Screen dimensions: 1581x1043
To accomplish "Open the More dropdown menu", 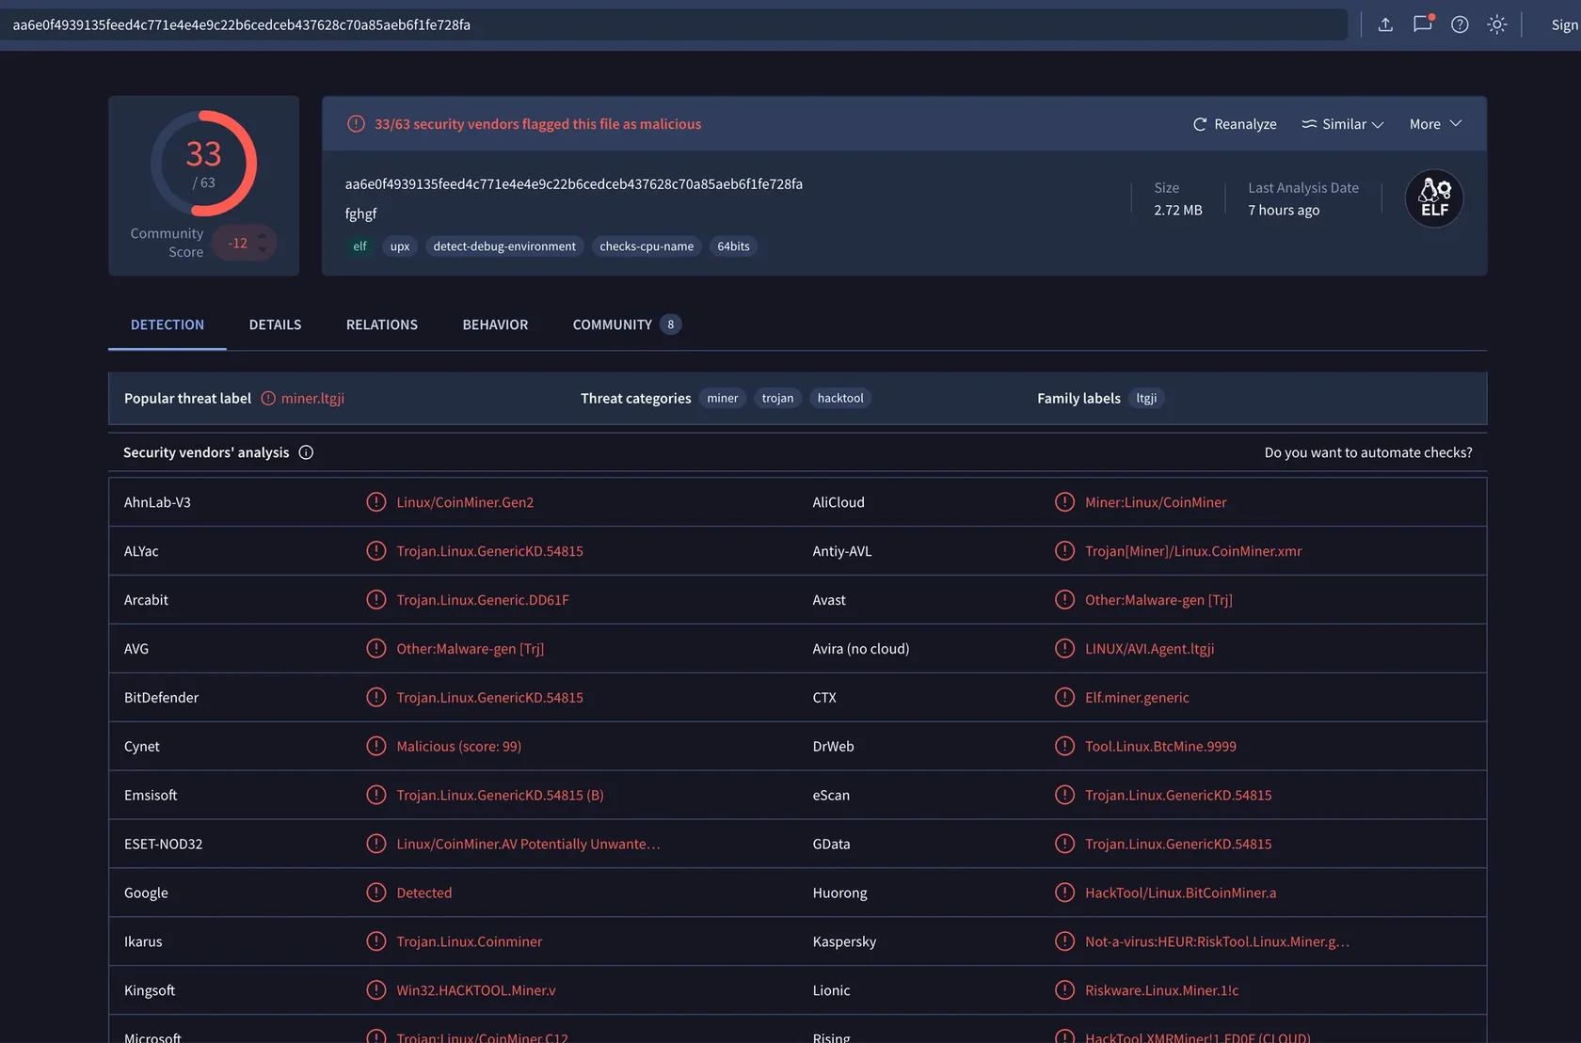I will [x=1435, y=124].
